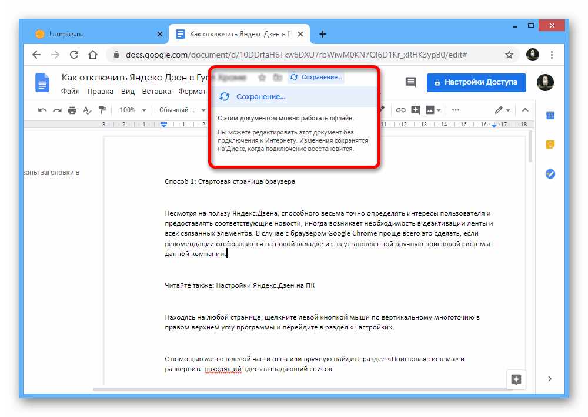Click the document title field
This screenshot has width=588, height=417.
[153, 78]
